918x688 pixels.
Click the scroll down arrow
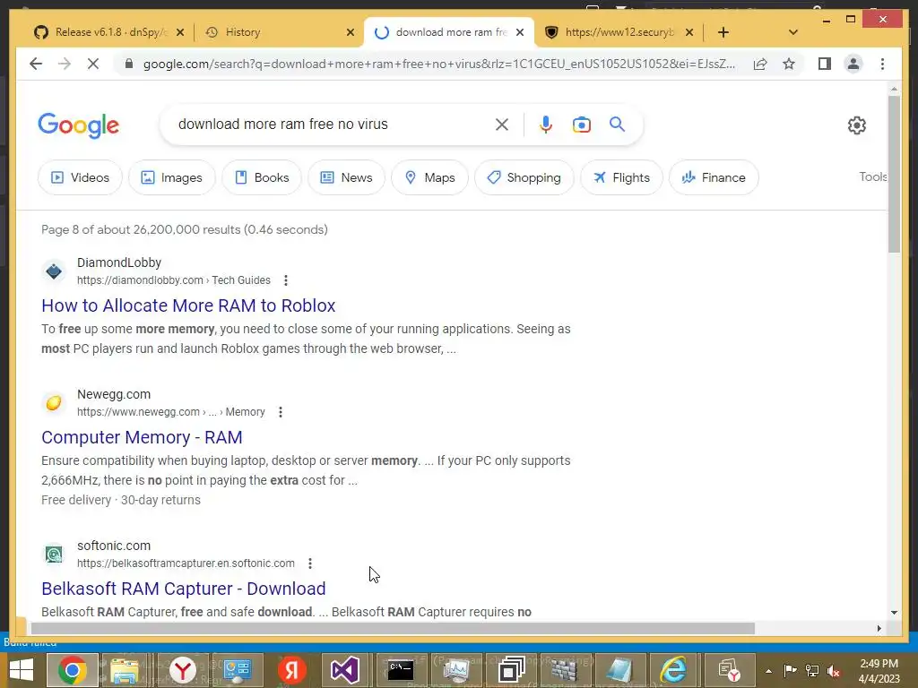(x=894, y=613)
